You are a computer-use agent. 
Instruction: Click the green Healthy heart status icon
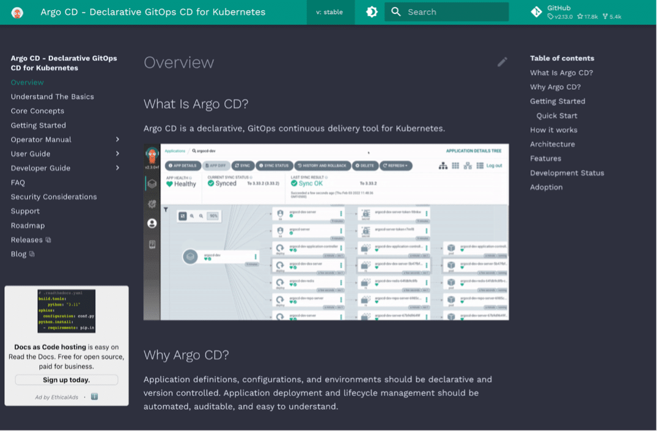(170, 185)
